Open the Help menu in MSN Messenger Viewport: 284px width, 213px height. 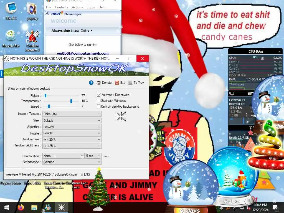[102, 7]
